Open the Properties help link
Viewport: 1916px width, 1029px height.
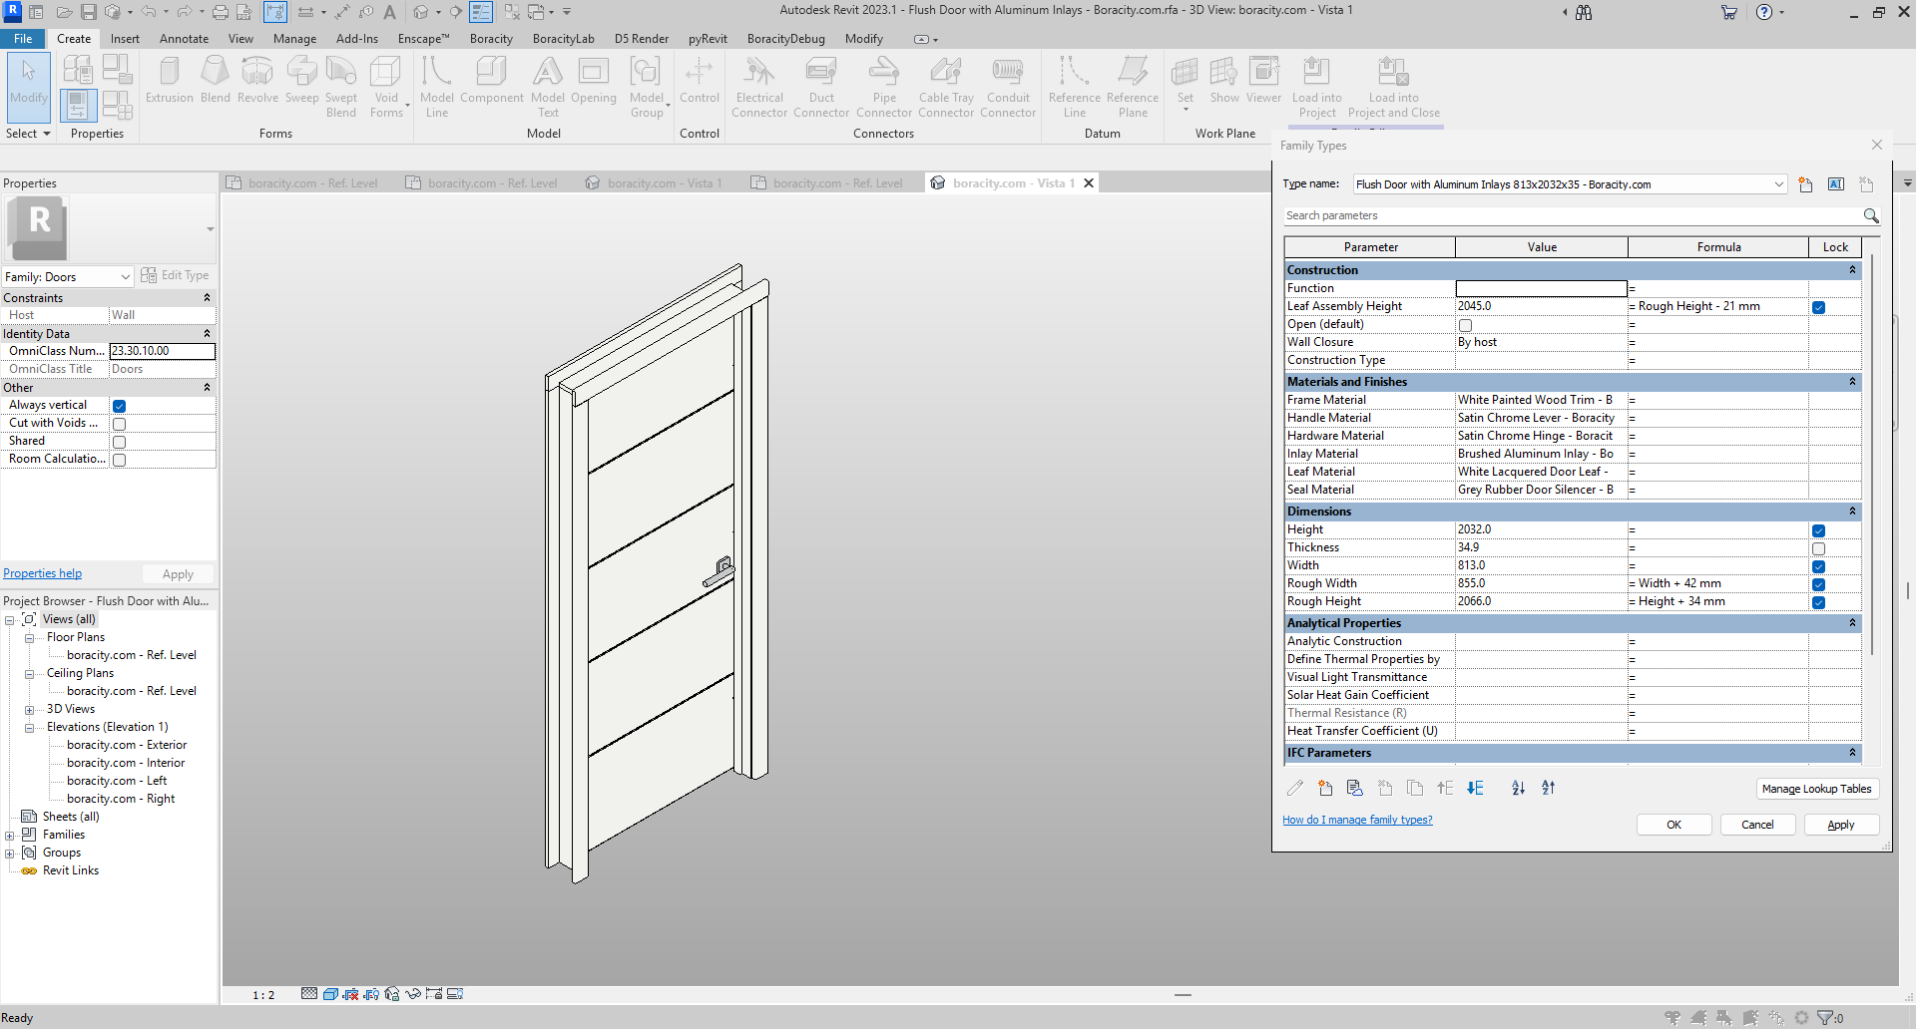(43, 573)
